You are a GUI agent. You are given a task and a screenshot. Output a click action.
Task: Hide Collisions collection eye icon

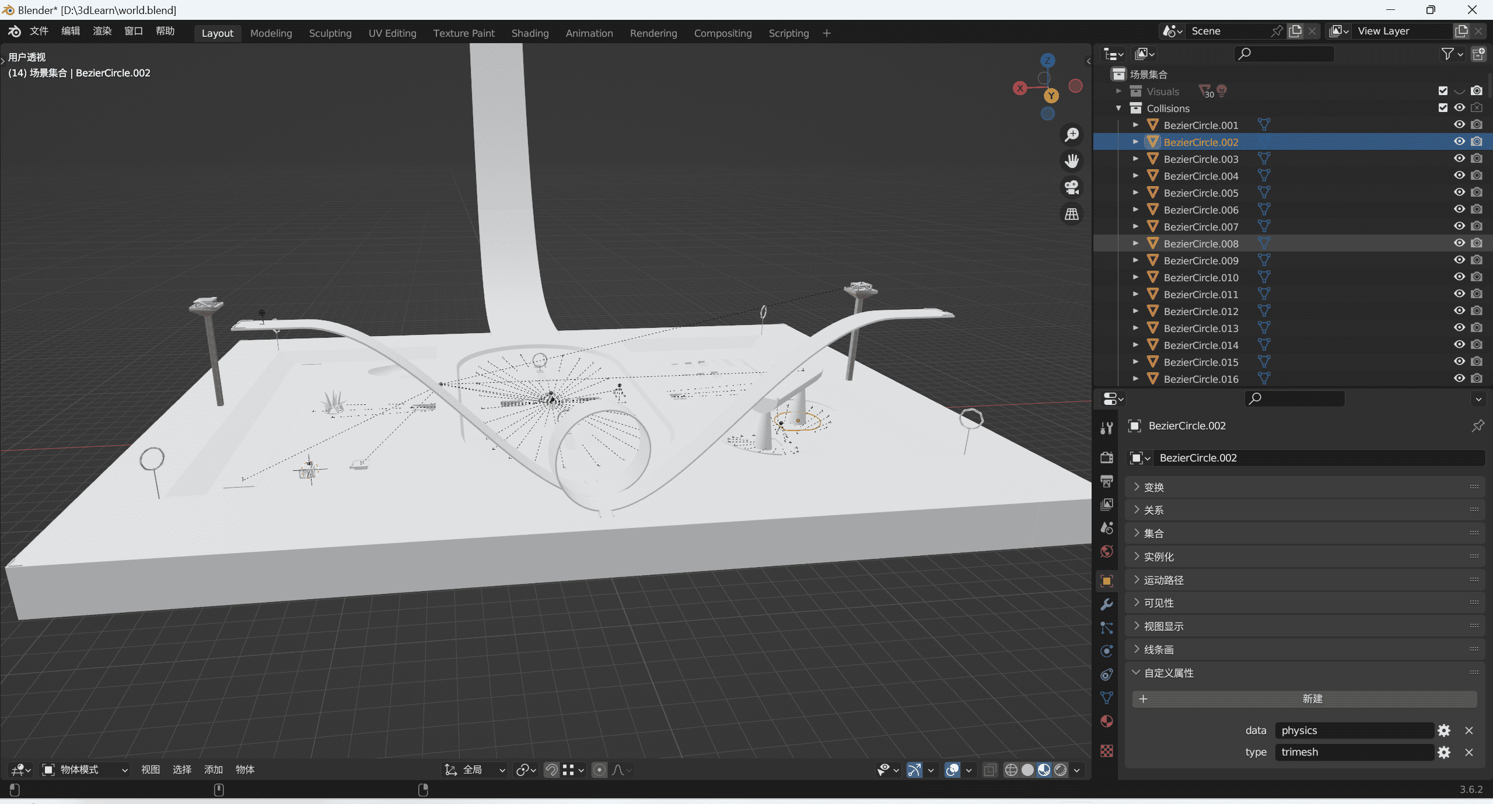tap(1459, 108)
